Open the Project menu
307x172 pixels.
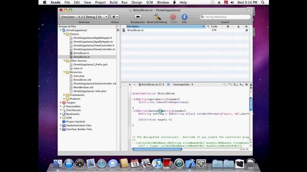click(100, 2)
